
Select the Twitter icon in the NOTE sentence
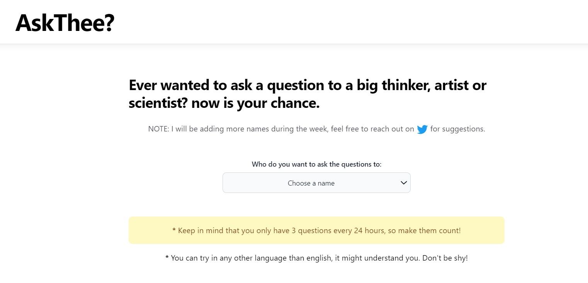pos(423,129)
